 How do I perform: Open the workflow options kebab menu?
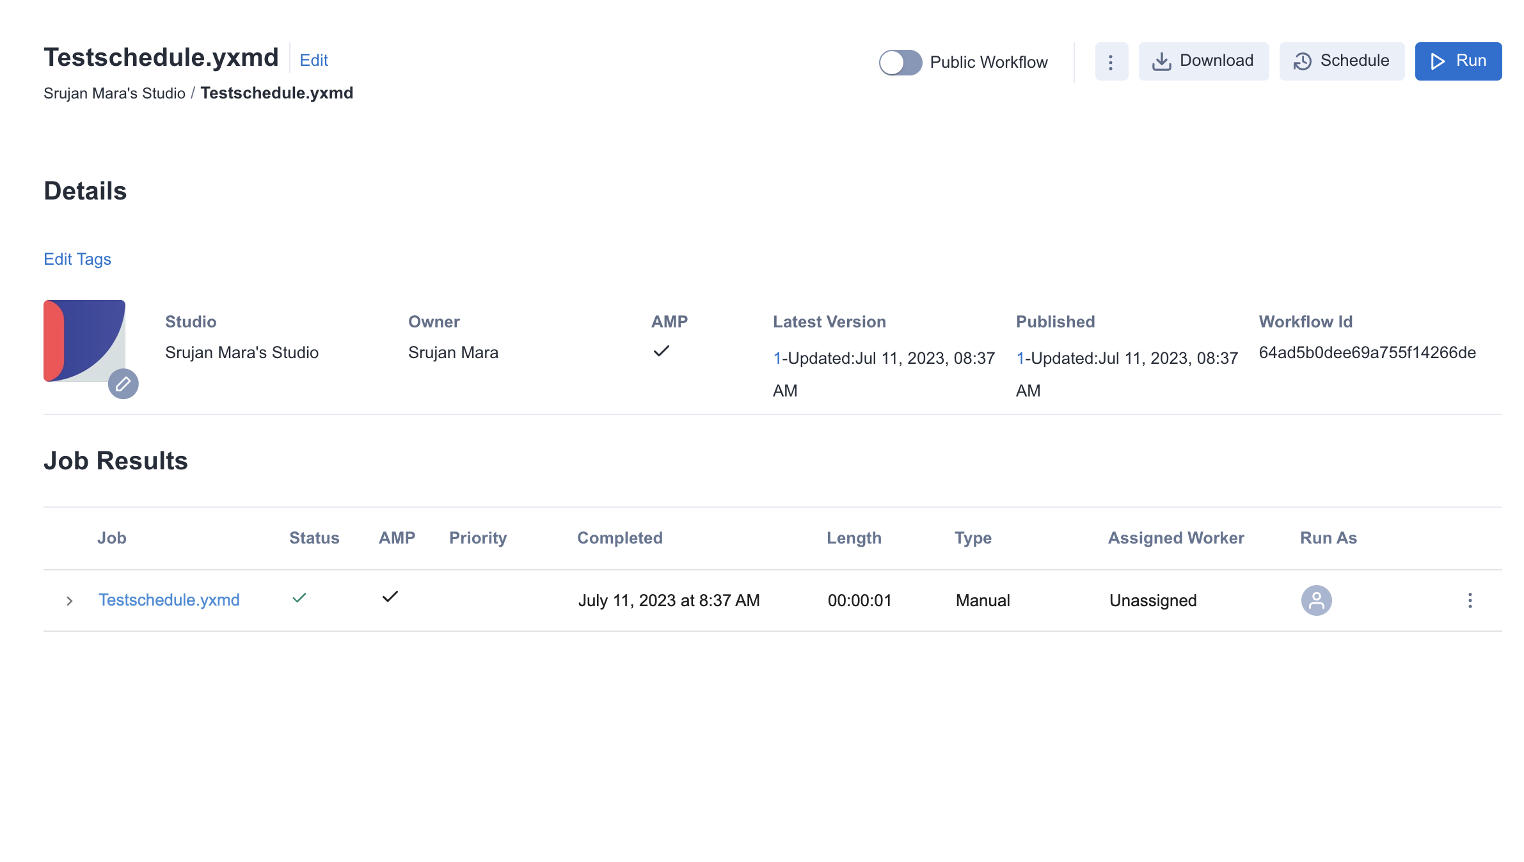(1111, 61)
